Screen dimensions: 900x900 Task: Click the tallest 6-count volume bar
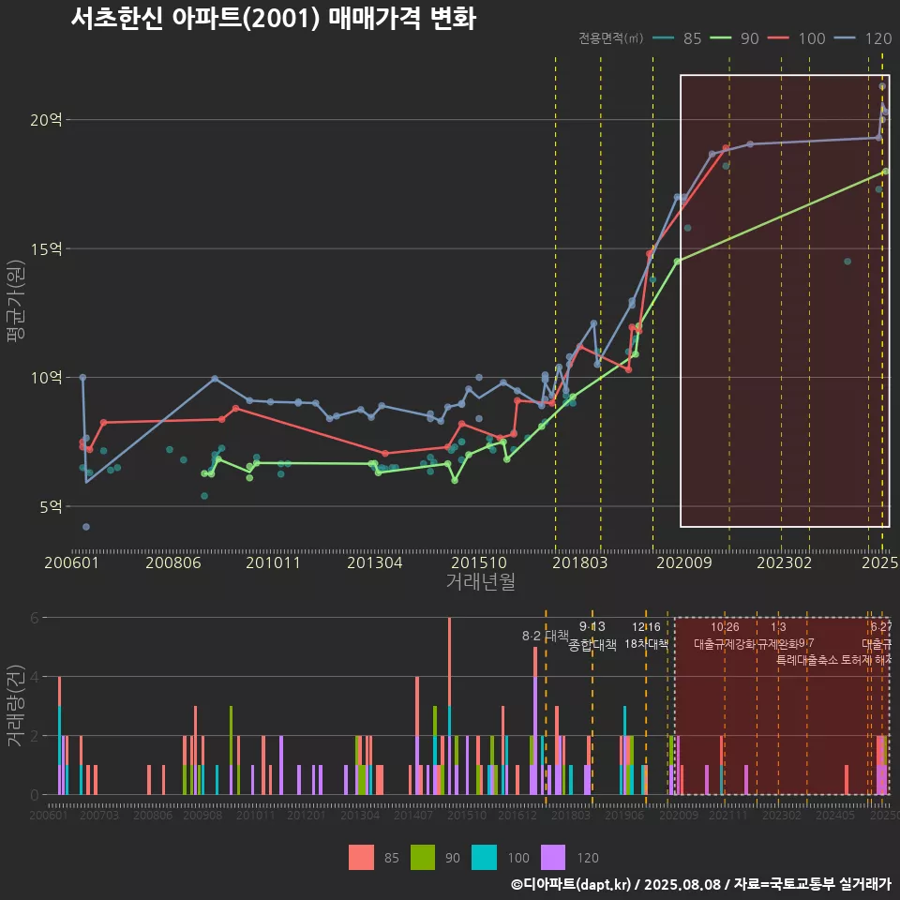pos(449,706)
